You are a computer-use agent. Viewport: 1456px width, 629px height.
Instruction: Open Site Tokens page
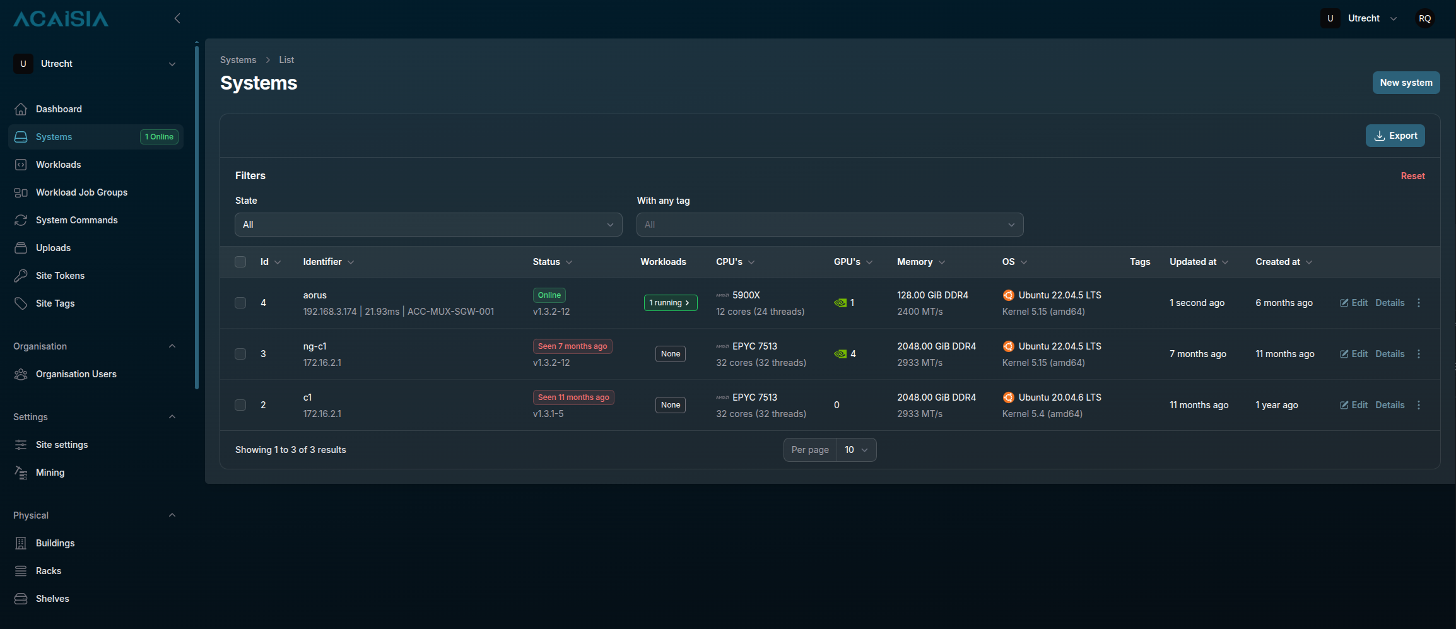pos(96,276)
